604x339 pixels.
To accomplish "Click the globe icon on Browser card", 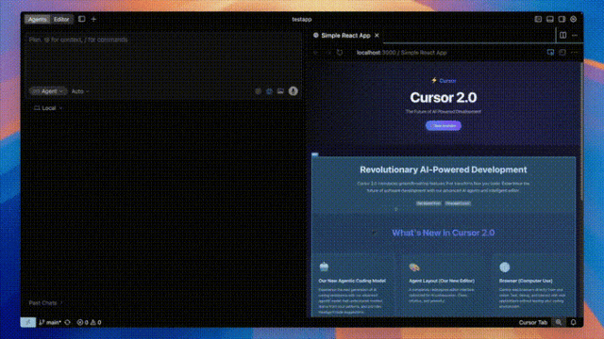I will click(505, 266).
